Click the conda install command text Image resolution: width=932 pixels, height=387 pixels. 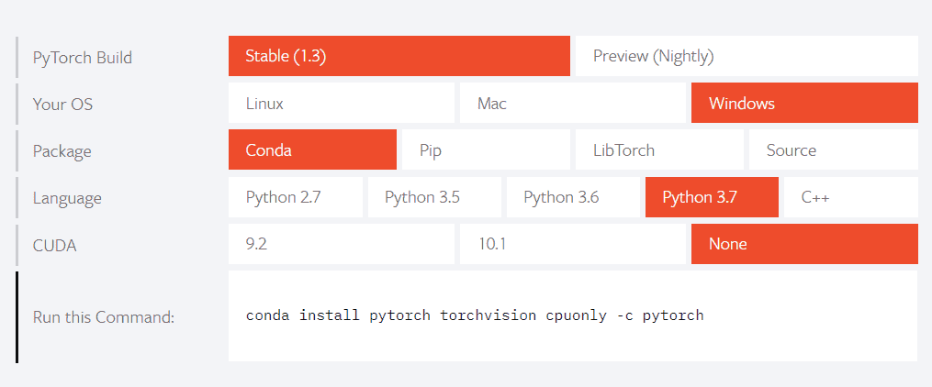(x=475, y=315)
